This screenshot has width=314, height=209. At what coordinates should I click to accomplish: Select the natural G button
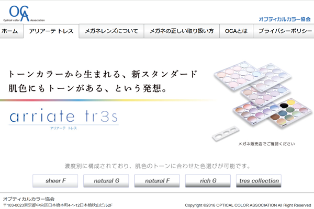click(106, 181)
